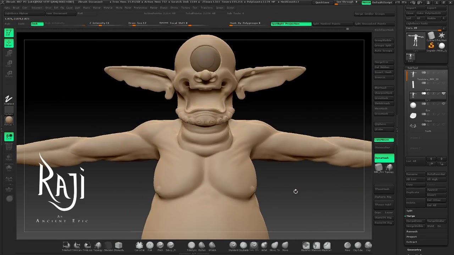Select the Fold brush

150,245
